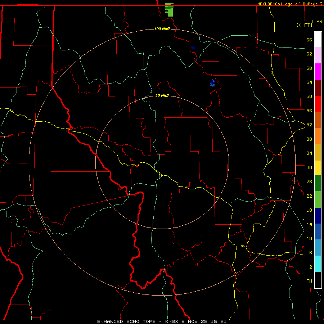This screenshot has width=324, height=324.
Task: Click the legend value '58'
Action: point(309,68)
